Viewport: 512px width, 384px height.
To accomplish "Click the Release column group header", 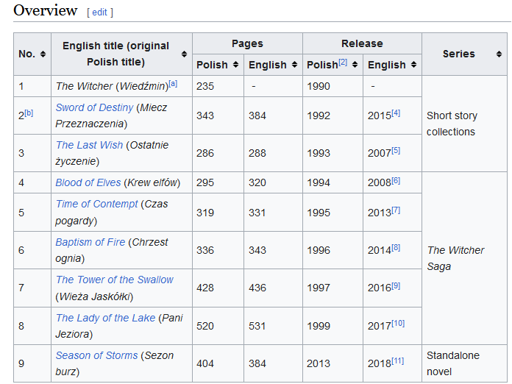I will pos(362,43).
